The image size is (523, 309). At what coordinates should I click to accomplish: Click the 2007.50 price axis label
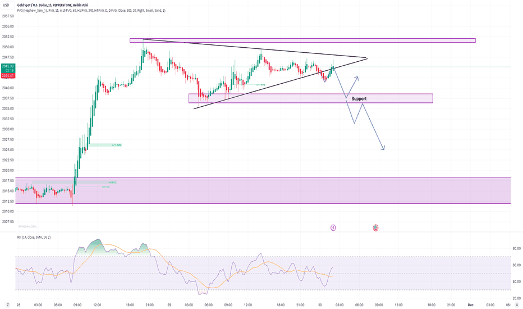pyautogui.click(x=8, y=222)
